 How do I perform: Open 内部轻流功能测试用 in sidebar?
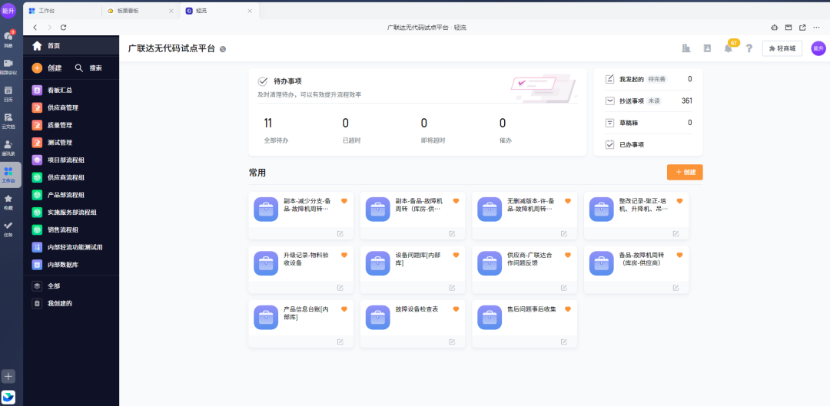[71, 247]
